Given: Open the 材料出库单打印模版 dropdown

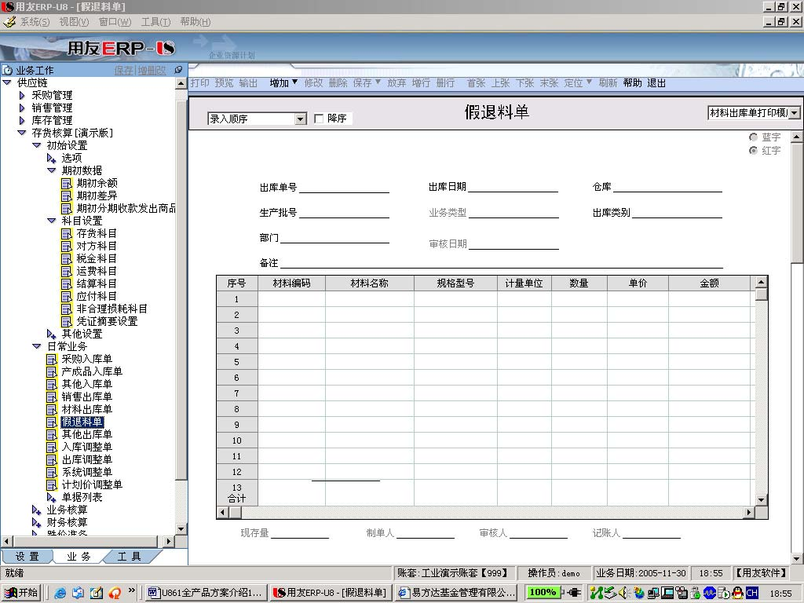Looking at the screenshot, I should click(795, 113).
